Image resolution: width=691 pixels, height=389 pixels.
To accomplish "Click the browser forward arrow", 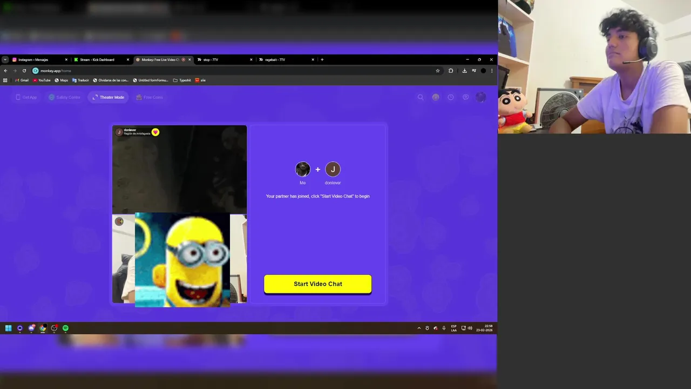I will [15, 71].
